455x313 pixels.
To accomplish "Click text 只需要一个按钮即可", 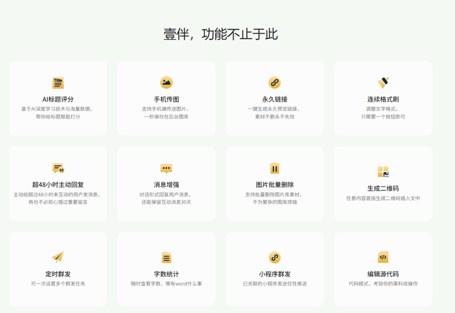I will coord(383,116).
